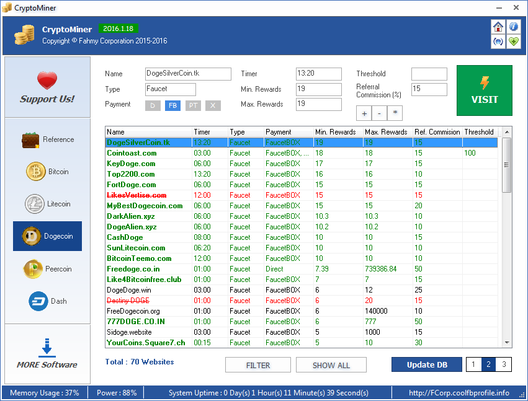528x401 pixels.
Task: Select the YourCoins.Square7.ch row
Action: (302, 343)
